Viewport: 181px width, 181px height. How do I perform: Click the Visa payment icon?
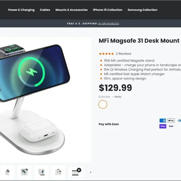click(x=171, y=126)
